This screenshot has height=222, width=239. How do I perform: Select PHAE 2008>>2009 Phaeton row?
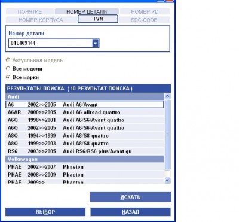(x=85, y=175)
